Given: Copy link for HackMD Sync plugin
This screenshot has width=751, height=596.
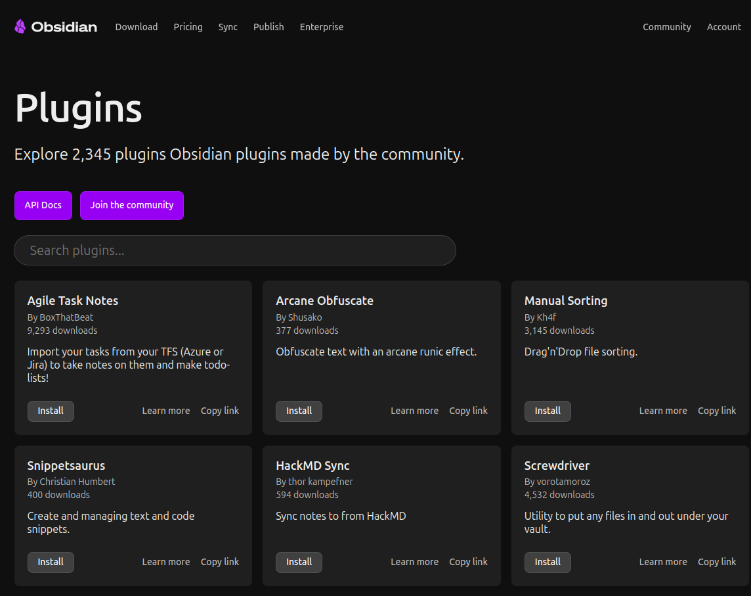Looking at the screenshot, I should point(468,562).
